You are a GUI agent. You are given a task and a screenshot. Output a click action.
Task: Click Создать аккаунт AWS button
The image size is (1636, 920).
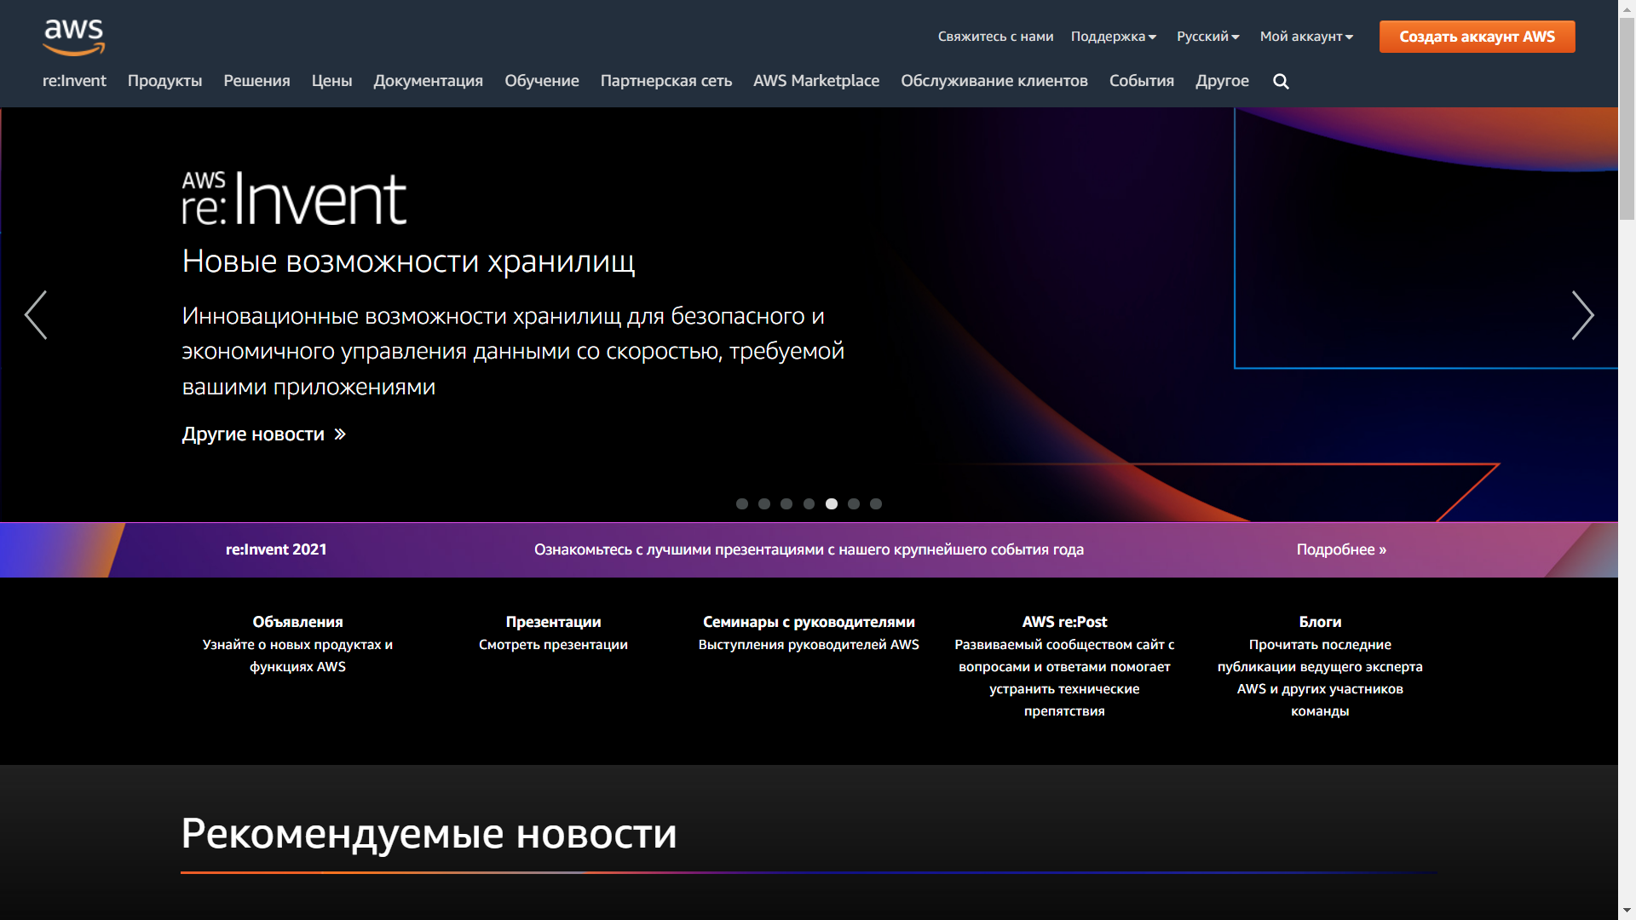click(x=1477, y=37)
